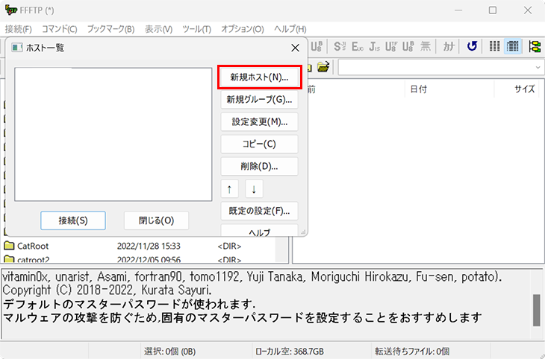This screenshot has height=359, width=545.
Task: Open the オプション(O) menu
Action: (x=242, y=29)
